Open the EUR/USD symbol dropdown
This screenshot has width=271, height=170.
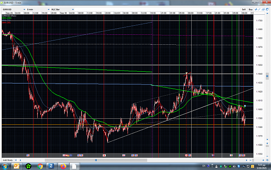tap(14, 10)
